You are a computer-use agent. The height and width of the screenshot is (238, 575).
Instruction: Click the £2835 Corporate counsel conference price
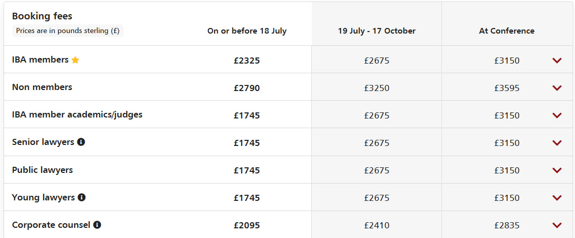click(x=506, y=225)
